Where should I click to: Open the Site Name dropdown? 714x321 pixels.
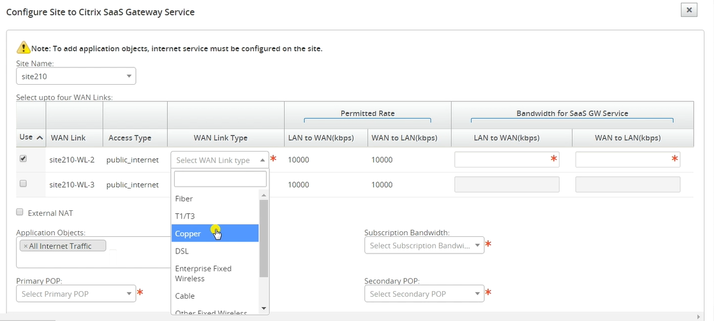[x=76, y=76]
